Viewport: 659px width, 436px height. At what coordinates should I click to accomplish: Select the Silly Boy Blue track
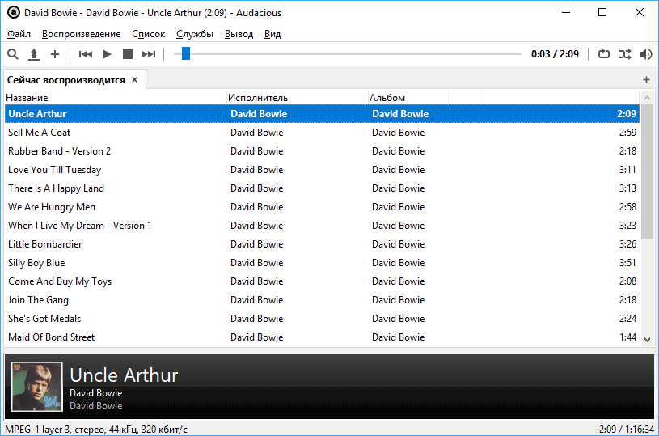click(322, 263)
